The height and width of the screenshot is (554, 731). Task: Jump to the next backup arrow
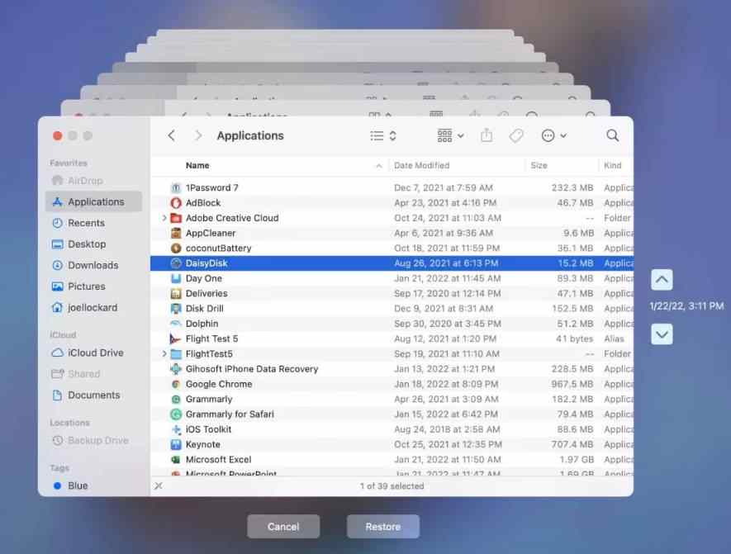(662, 334)
